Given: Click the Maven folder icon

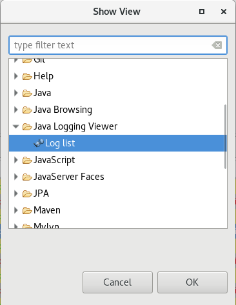Looking at the screenshot, I should (x=27, y=210).
